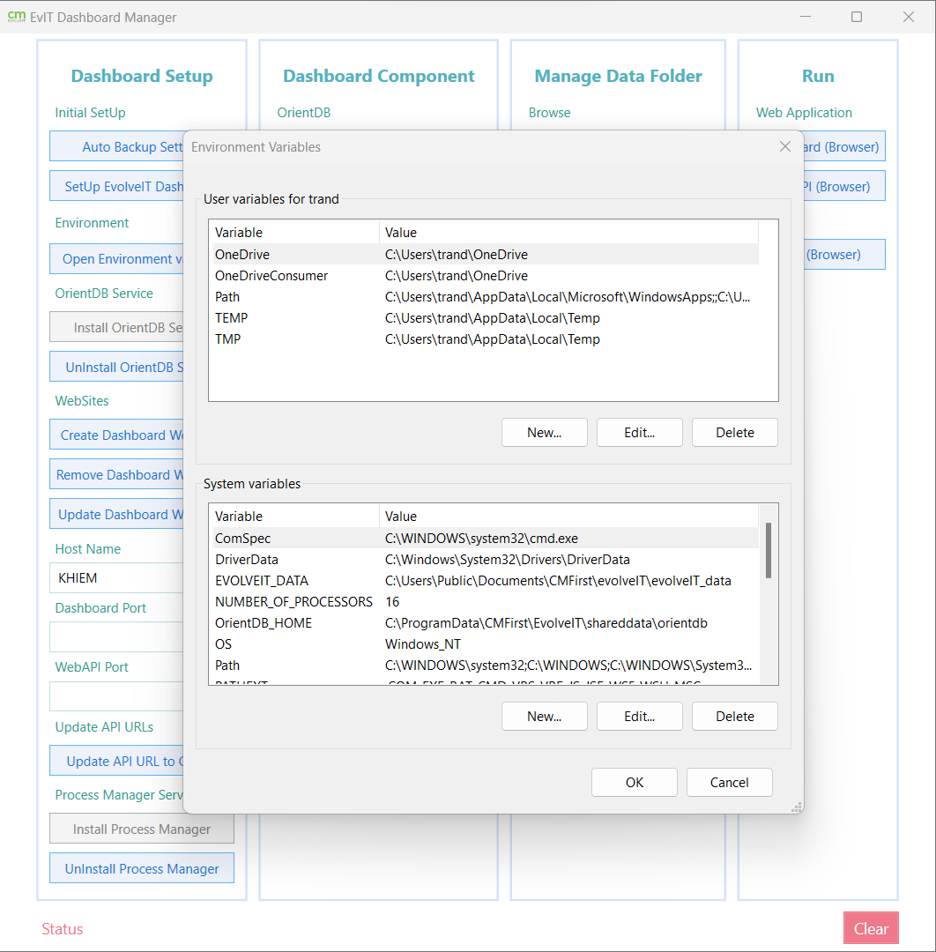This screenshot has height=952, width=936.
Task: Maximize the EvIT Dashboard Manager window
Action: 857,17
